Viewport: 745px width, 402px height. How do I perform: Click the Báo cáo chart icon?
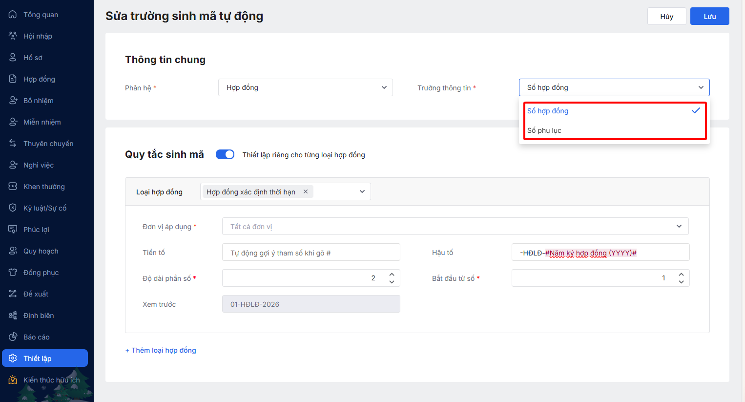tap(13, 337)
